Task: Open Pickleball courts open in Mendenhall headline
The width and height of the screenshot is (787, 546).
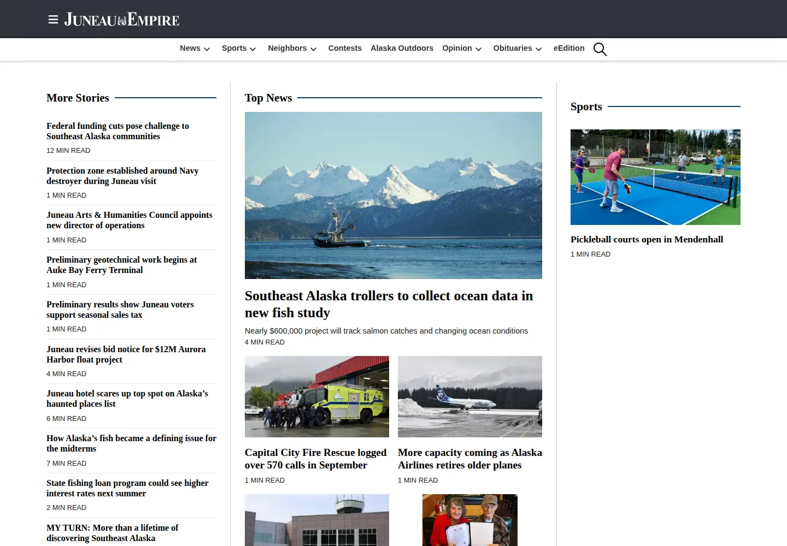Action: click(x=647, y=239)
